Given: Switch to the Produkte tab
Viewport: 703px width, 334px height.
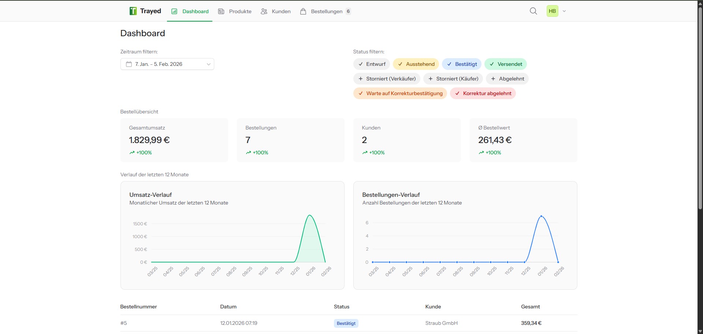Looking at the screenshot, I should pos(239,11).
